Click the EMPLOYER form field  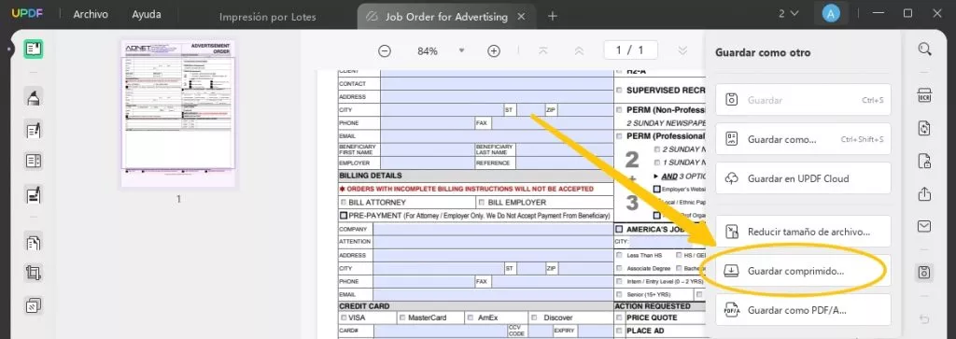tap(428, 162)
